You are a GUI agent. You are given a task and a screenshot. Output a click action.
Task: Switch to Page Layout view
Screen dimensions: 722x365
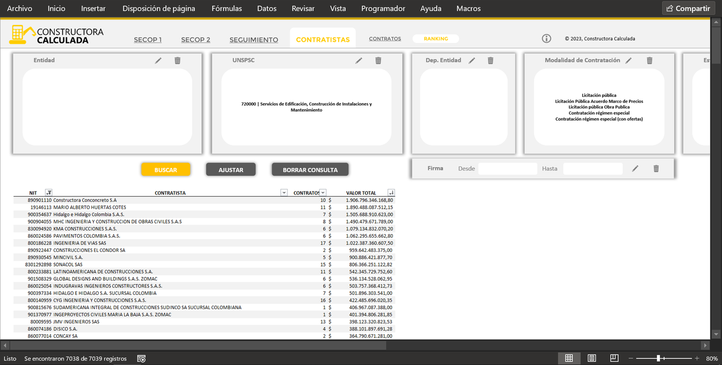point(592,358)
